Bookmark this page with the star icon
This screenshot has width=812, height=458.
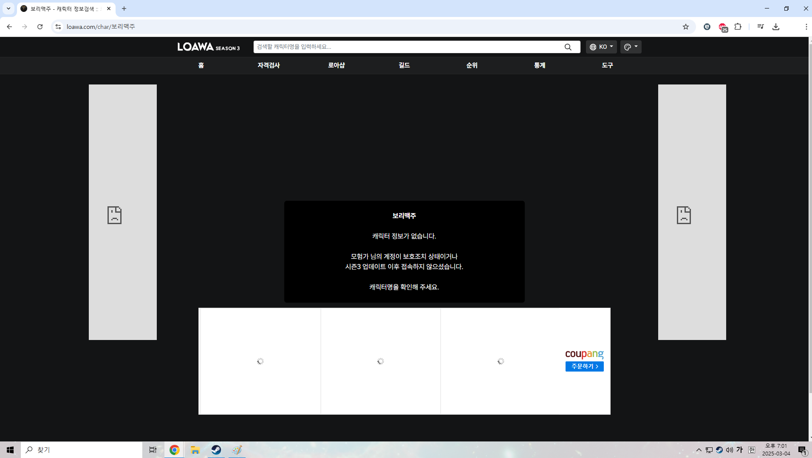[x=685, y=27]
